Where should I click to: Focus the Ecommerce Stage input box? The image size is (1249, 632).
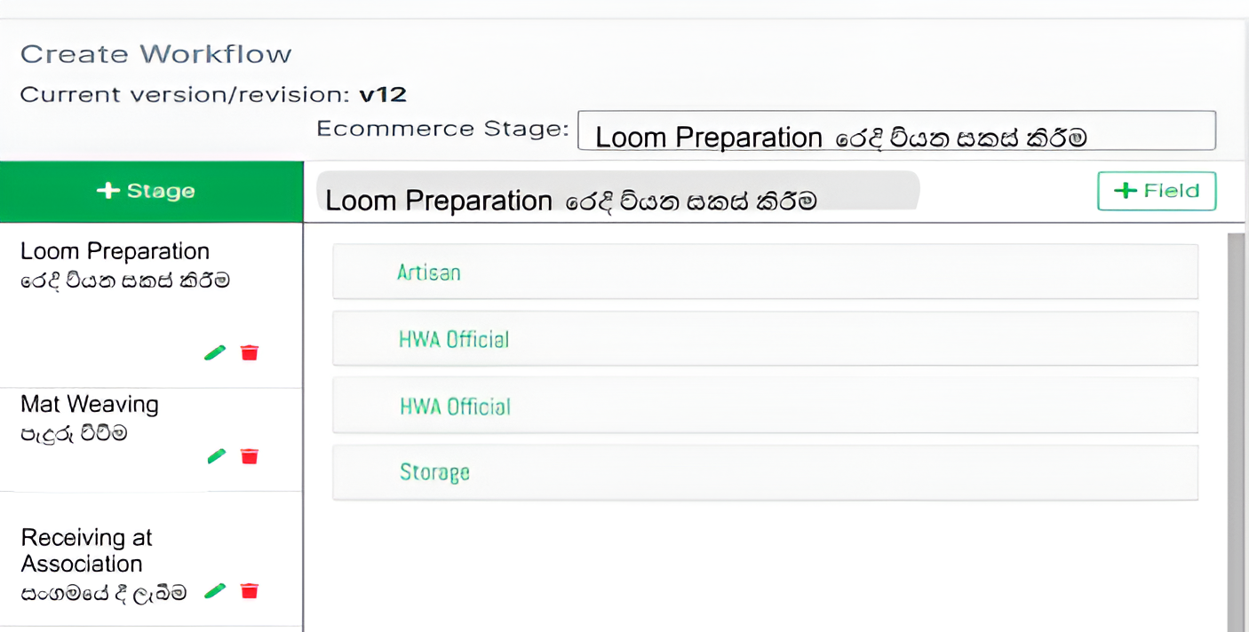click(895, 131)
